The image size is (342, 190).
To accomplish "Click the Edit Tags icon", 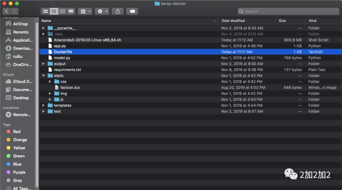I will point(132,11).
